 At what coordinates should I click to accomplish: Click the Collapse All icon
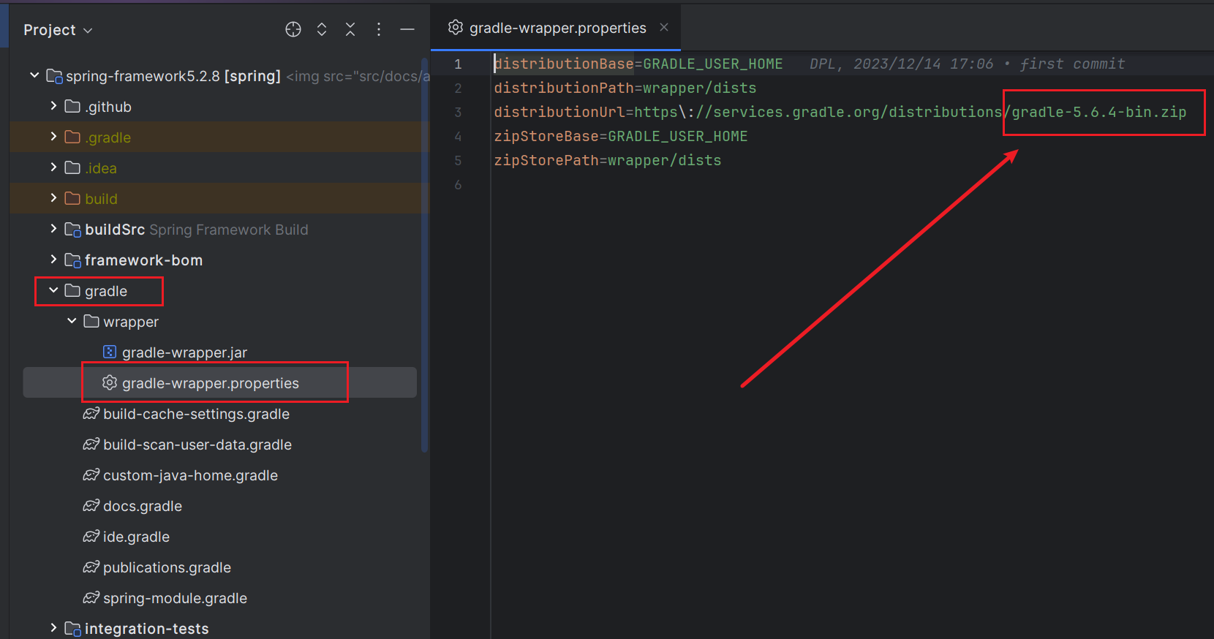tap(350, 29)
